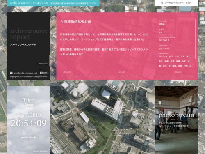Click the アーキリソース header text
The height and width of the screenshot is (154, 205).
pos(40,3)
